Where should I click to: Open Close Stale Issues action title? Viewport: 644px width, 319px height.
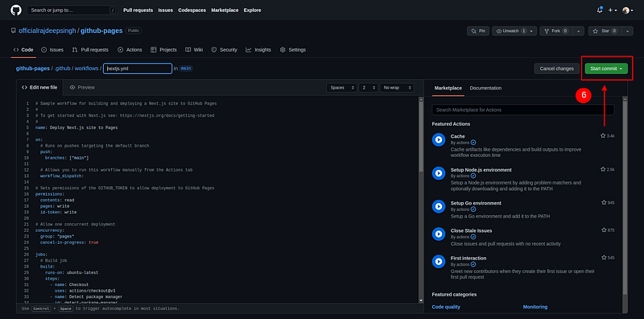[x=471, y=230]
